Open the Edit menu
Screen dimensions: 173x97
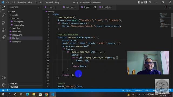(14, 2)
